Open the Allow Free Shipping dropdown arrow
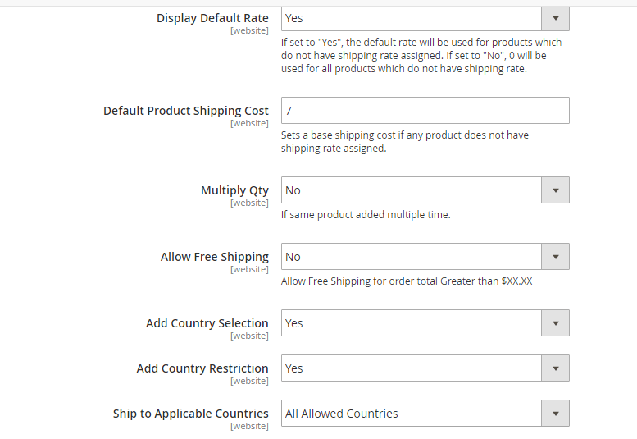This screenshot has height=439, width=637. click(x=555, y=257)
